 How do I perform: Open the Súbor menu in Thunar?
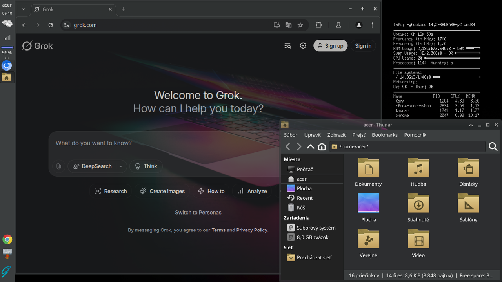291,135
